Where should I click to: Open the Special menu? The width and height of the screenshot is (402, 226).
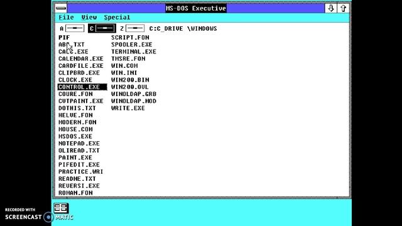[x=117, y=18]
